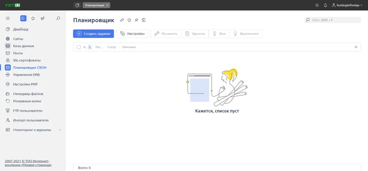Click Создать задание button
This screenshot has height=171, width=368.
93,34
